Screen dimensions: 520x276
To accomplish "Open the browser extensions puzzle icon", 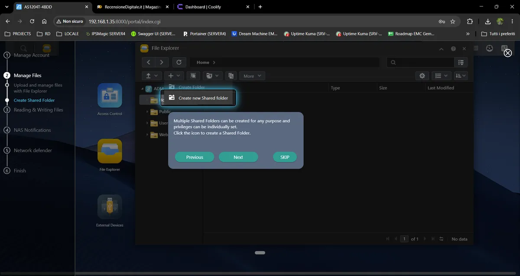I will [x=470, y=21].
